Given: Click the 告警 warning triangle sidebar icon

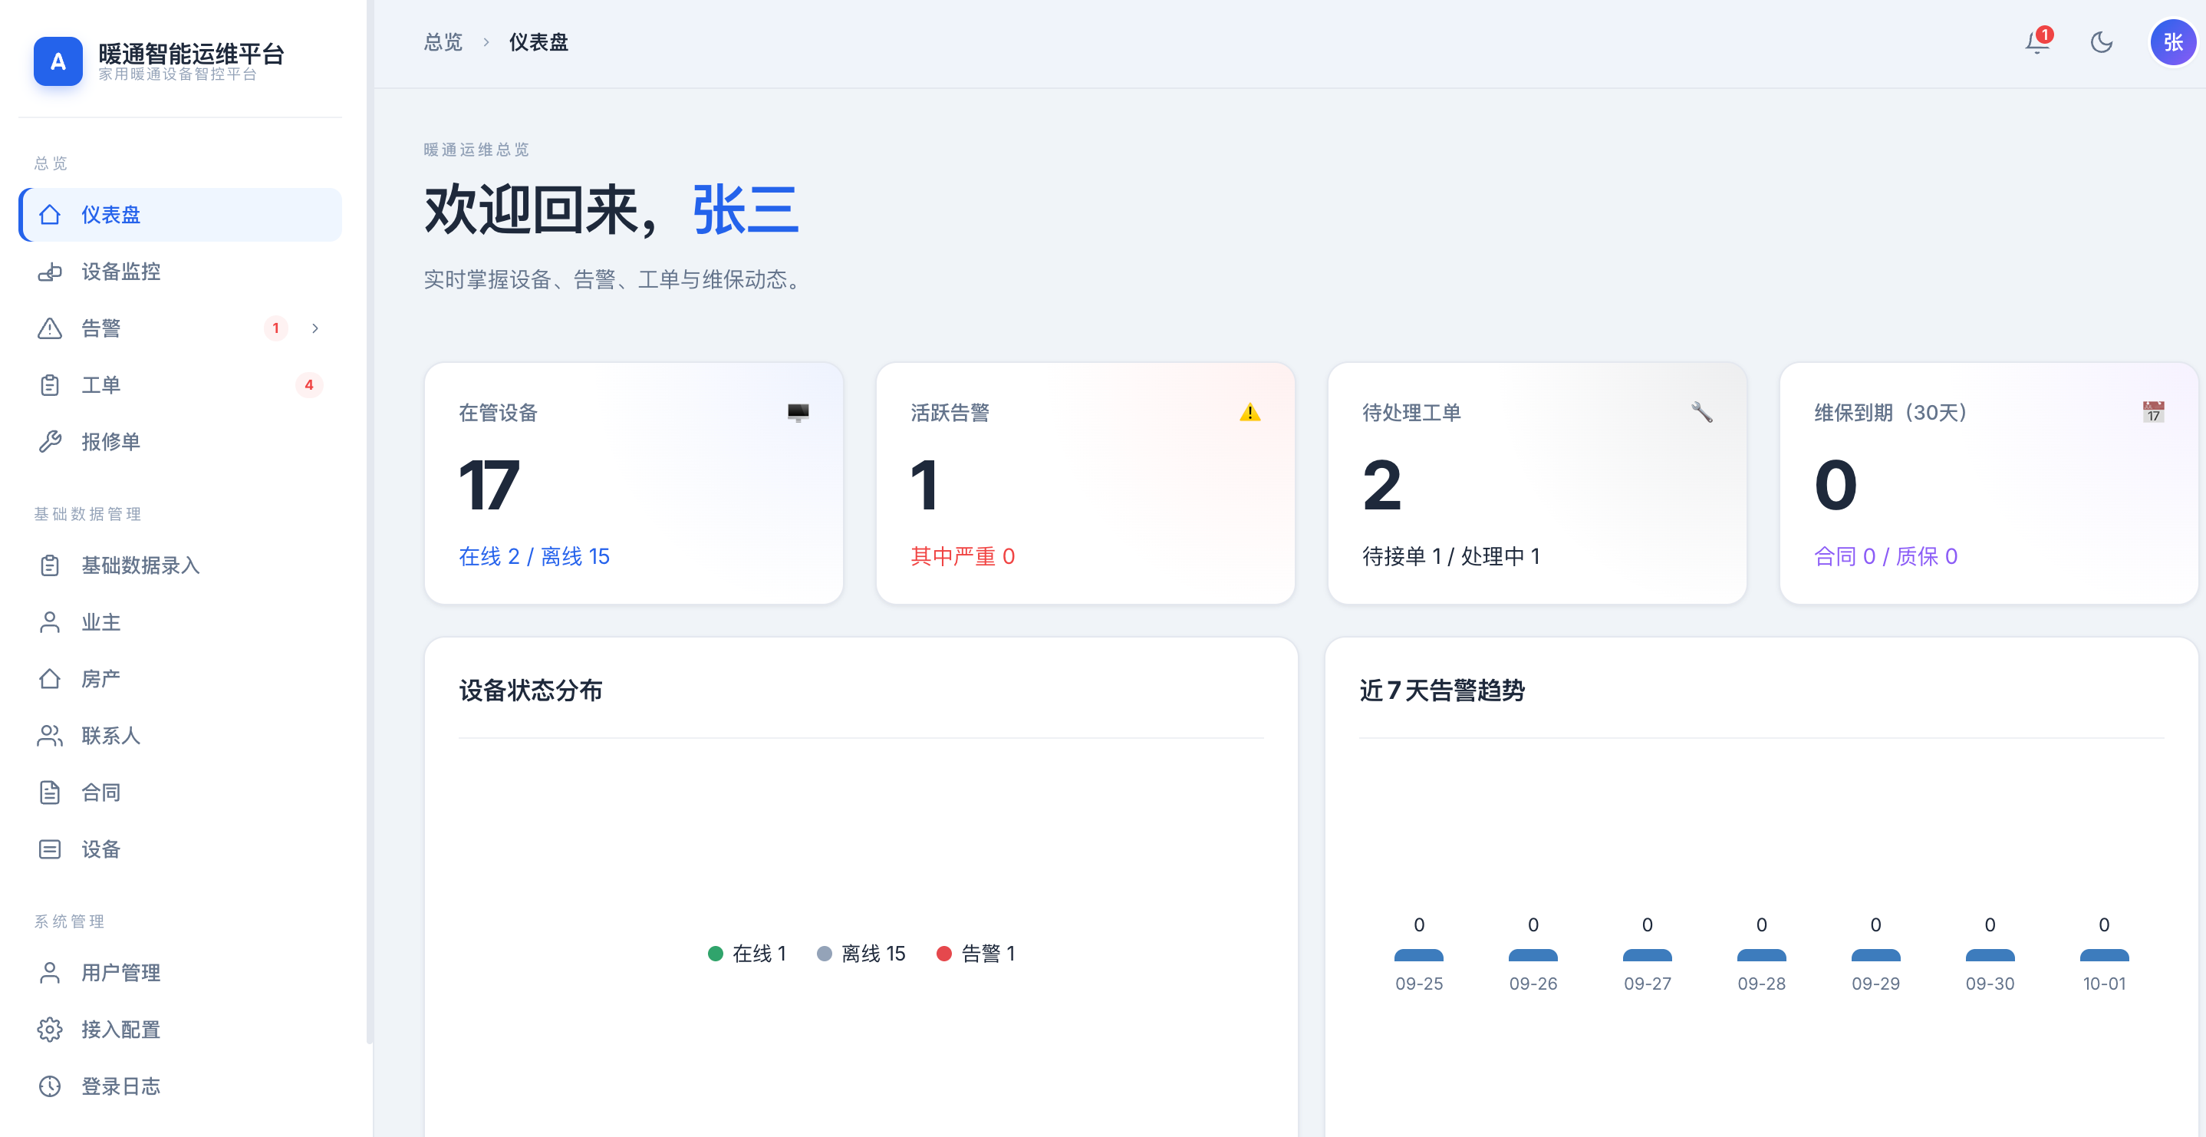Looking at the screenshot, I should [50, 328].
